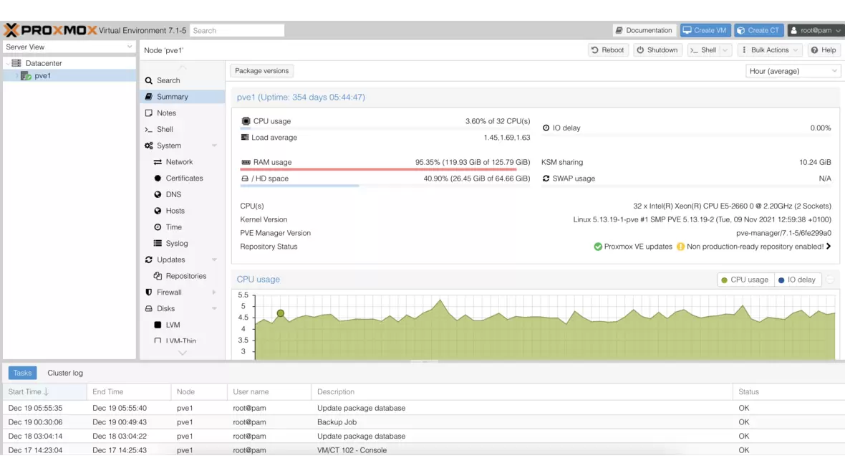Screen dimensions: 845x476
Task: Select the Tasks tab
Action: 22,373
